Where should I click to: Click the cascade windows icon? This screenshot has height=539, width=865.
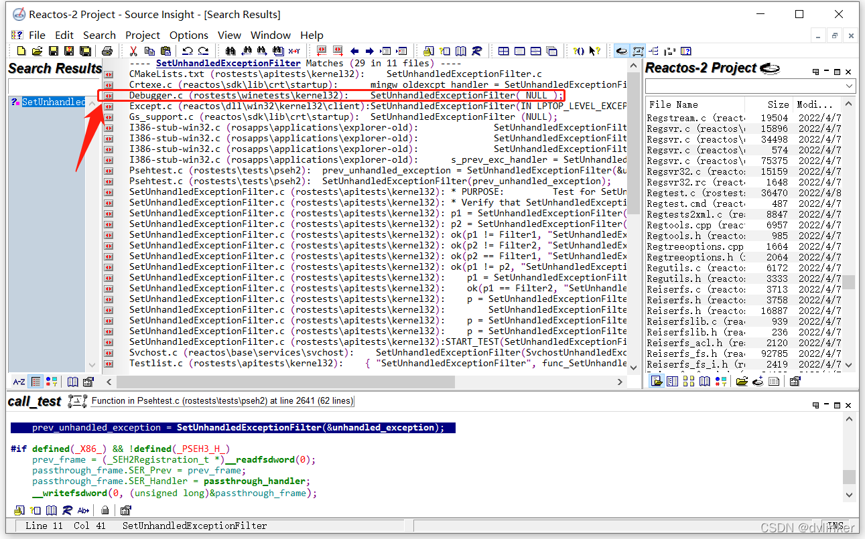tap(551, 51)
